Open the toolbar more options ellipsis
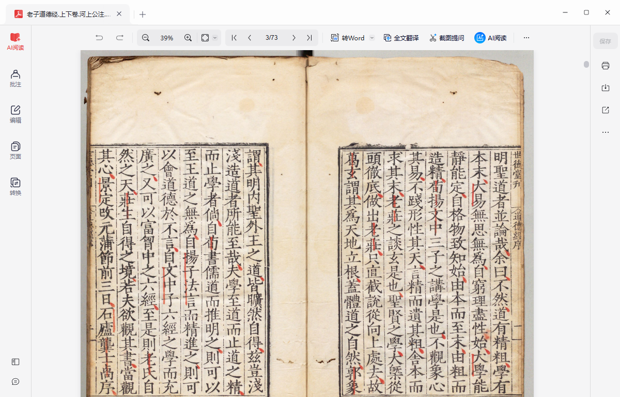The image size is (620, 397). pos(526,38)
